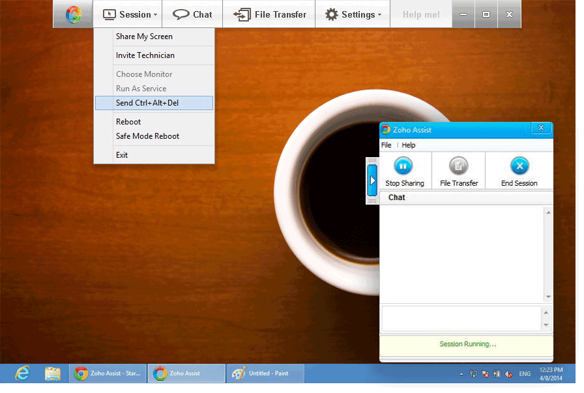
Task: Expand the Settings dropdown in toolbar
Action: click(353, 14)
